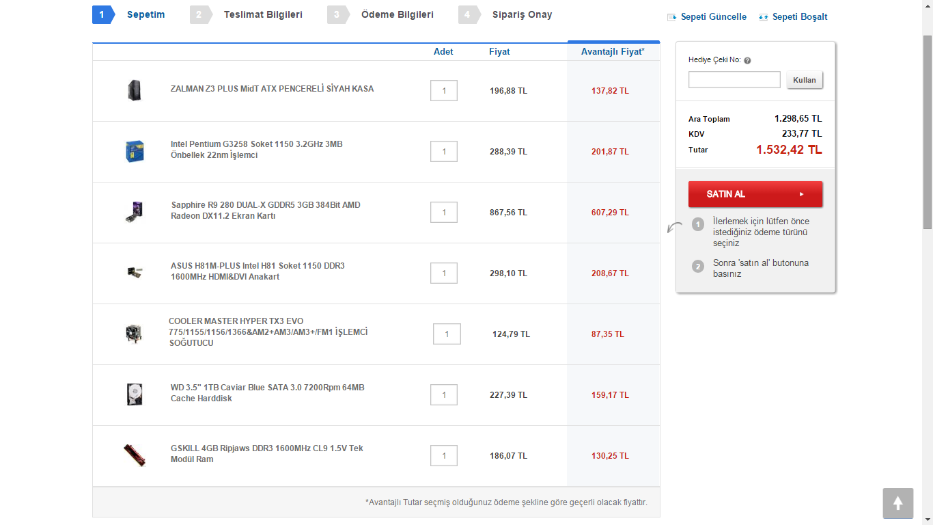Click the Sepeti Boşalt cart icon
Image resolution: width=933 pixels, height=525 pixels.
point(763,17)
